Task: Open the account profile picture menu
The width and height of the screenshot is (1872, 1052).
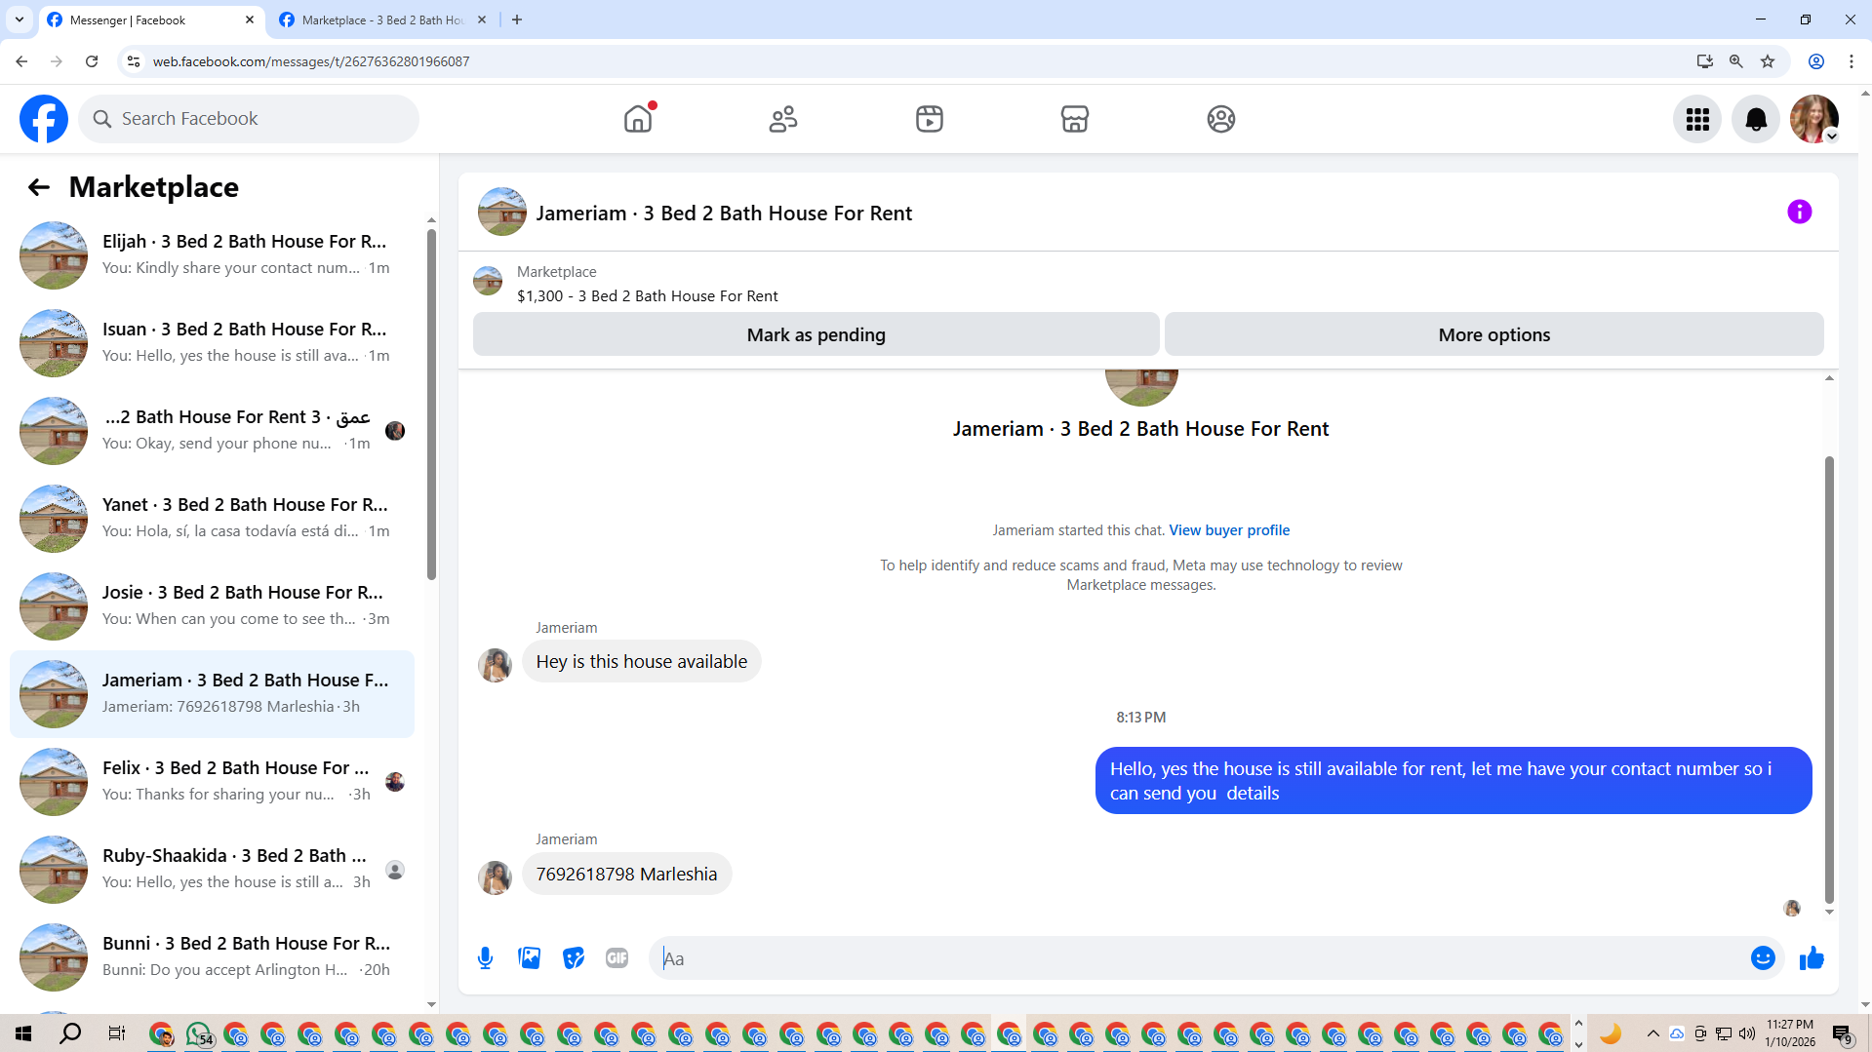Action: (1814, 119)
